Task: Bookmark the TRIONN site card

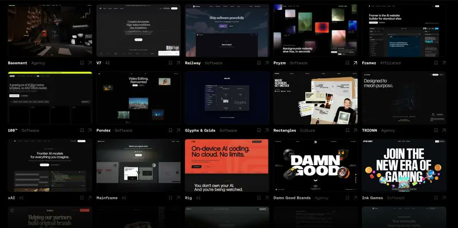Action: pyautogui.click(x=436, y=130)
